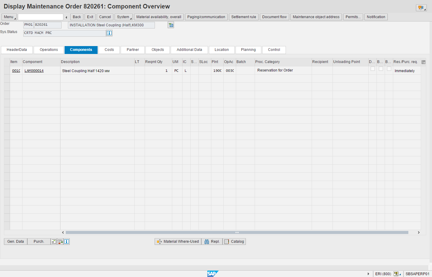Click the Gen. Data button
This screenshot has width=432, height=277.
tap(16, 242)
